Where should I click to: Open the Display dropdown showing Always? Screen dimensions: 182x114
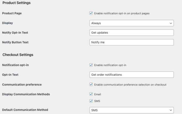tap(131, 23)
